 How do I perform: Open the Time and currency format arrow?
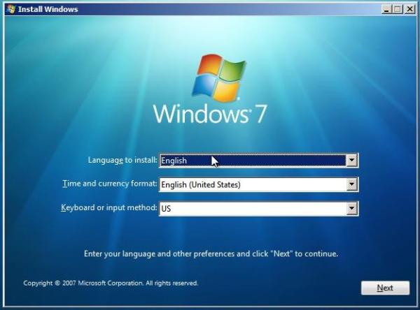351,184
